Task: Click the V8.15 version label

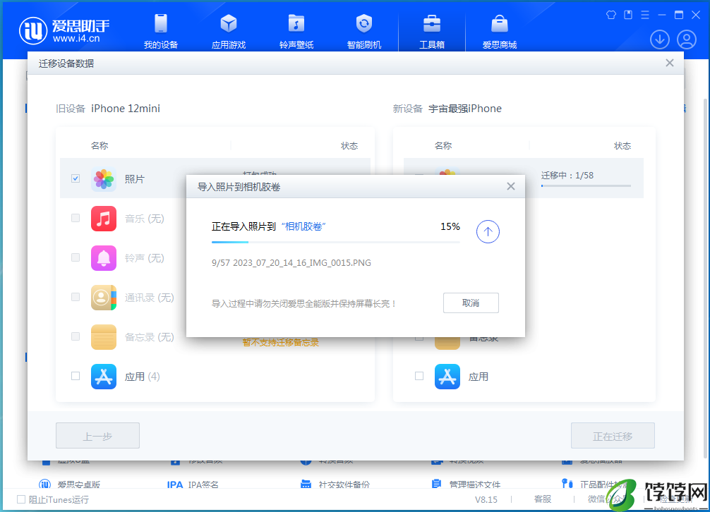Action: (x=486, y=499)
